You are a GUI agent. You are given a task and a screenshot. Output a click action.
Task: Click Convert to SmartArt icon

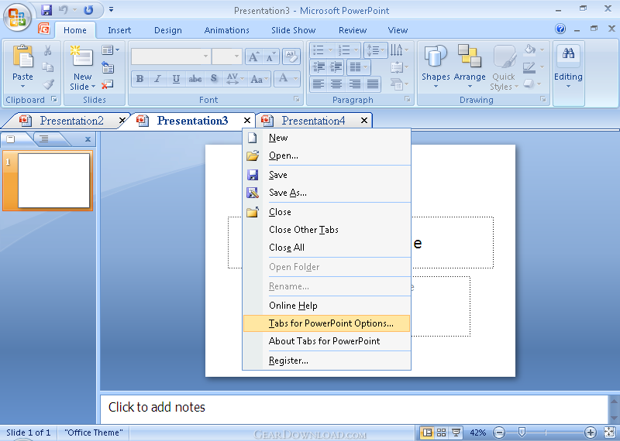pyautogui.click(x=399, y=84)
